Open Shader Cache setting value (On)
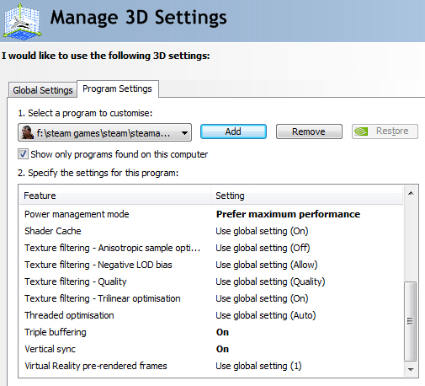 [262, 231]
